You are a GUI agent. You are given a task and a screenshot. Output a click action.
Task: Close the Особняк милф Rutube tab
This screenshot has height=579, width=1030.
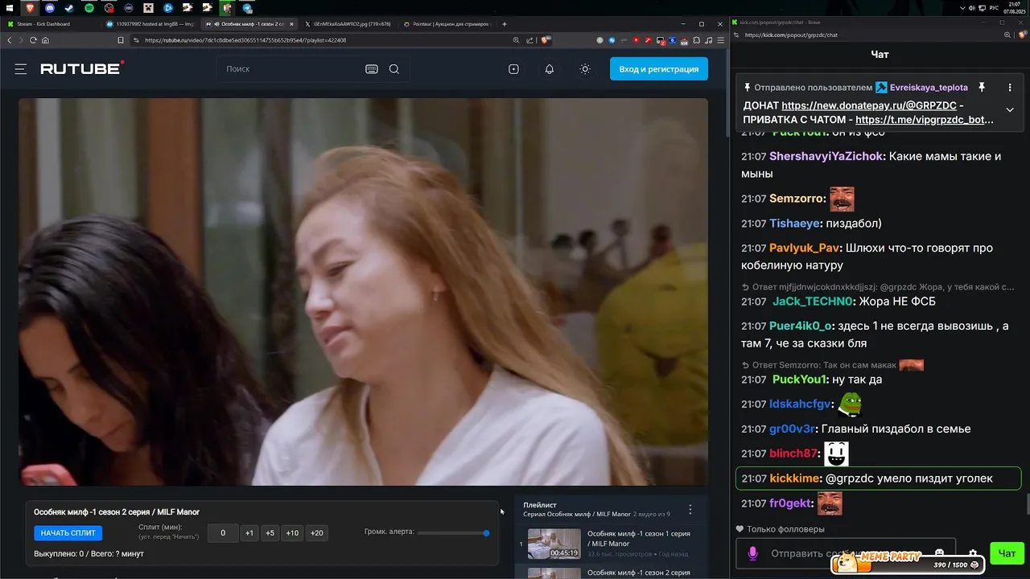(x=291, y=24)
